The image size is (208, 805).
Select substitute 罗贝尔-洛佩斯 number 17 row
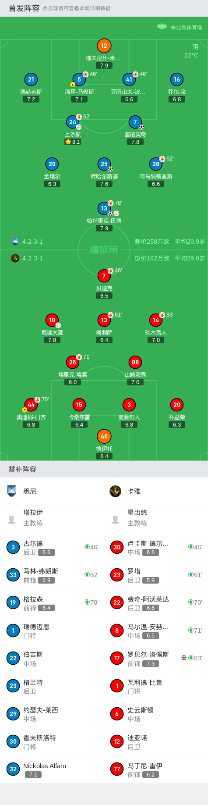pyautogui.click(x=156, y=658)
